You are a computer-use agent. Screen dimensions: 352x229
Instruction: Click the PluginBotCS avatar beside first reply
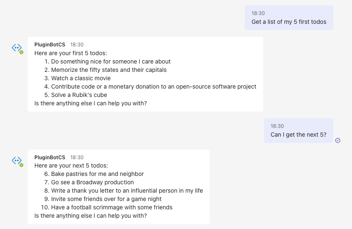pyautogui.click(x=17, y=48)
